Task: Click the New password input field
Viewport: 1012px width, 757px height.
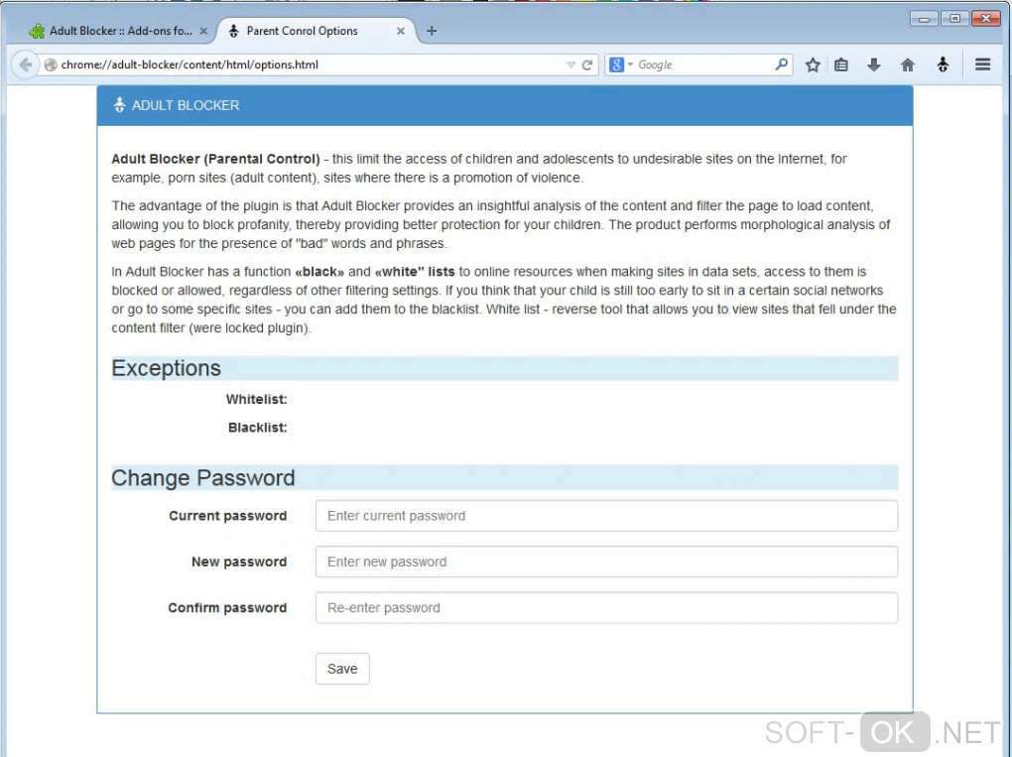Action: point(606,562)
